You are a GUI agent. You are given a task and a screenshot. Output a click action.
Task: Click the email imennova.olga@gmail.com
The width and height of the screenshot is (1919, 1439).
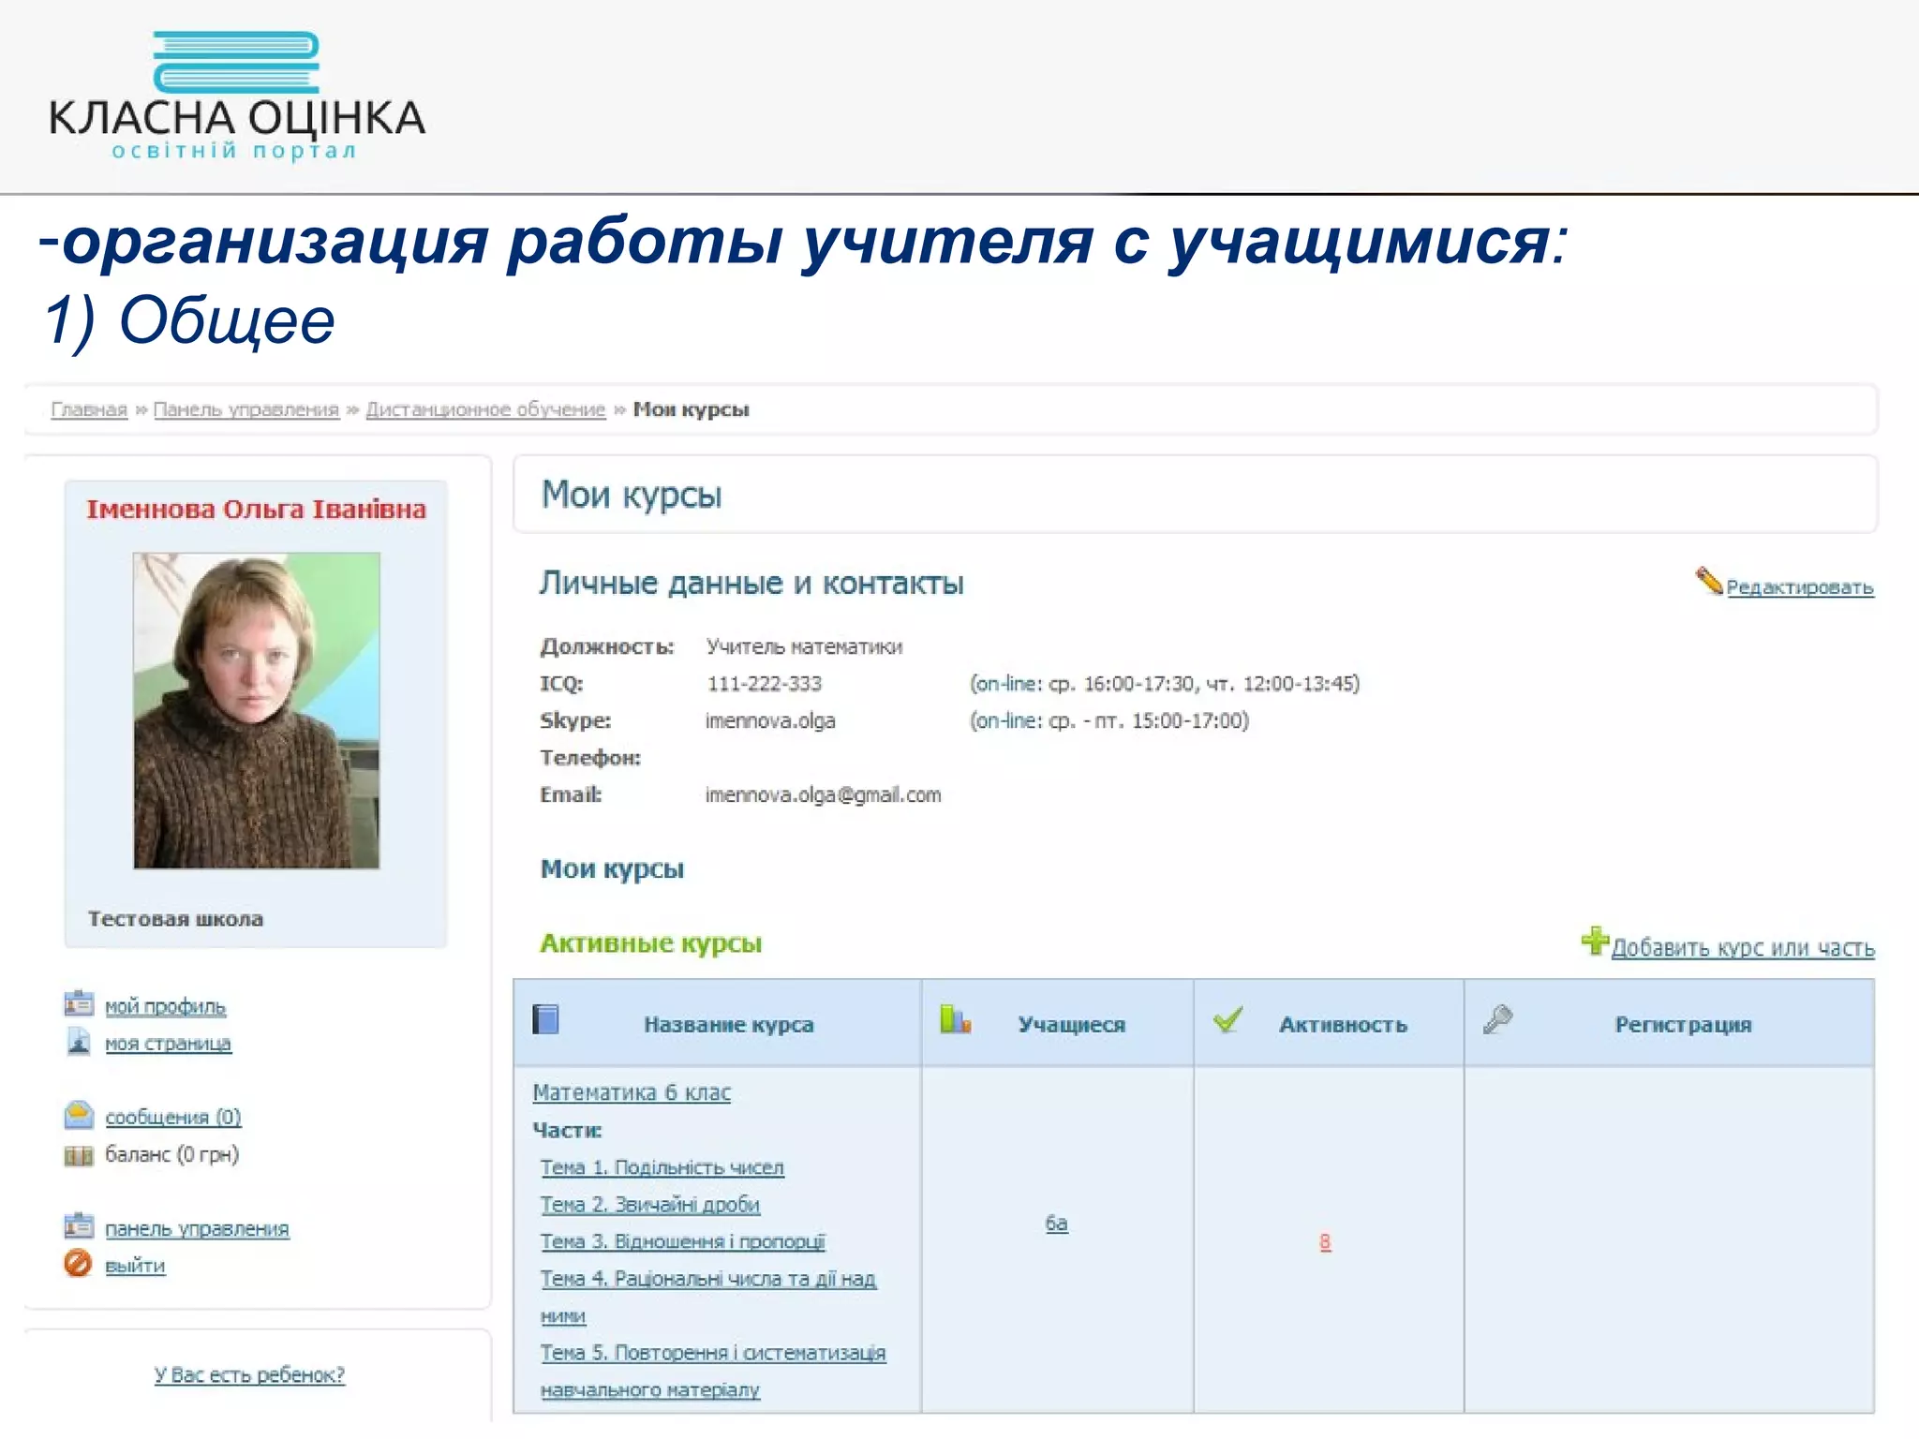click(x=823, y=795)
